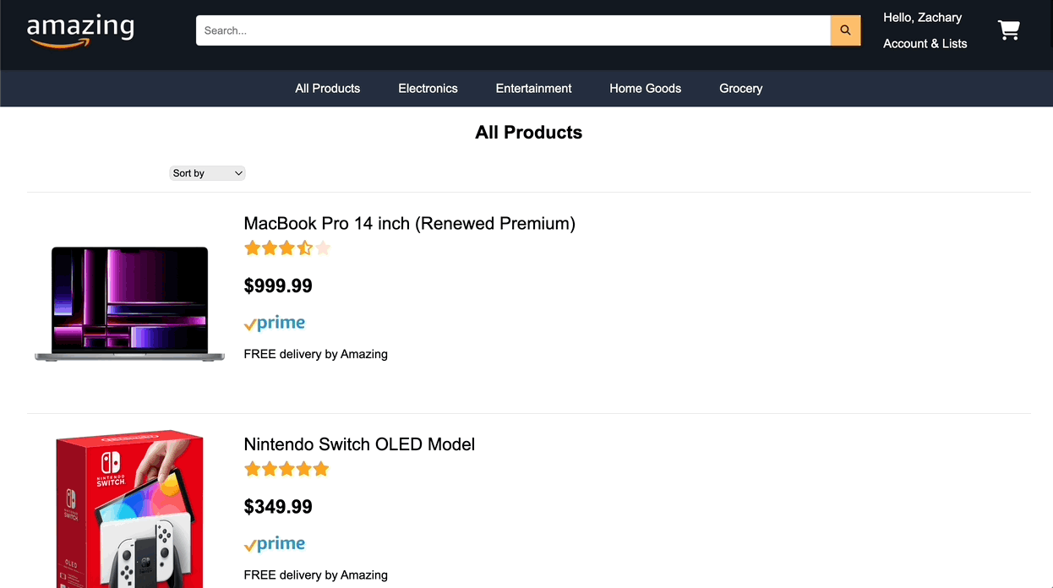
Task: Click the MacBook Pro product image
Action: (x=129, y=303)
